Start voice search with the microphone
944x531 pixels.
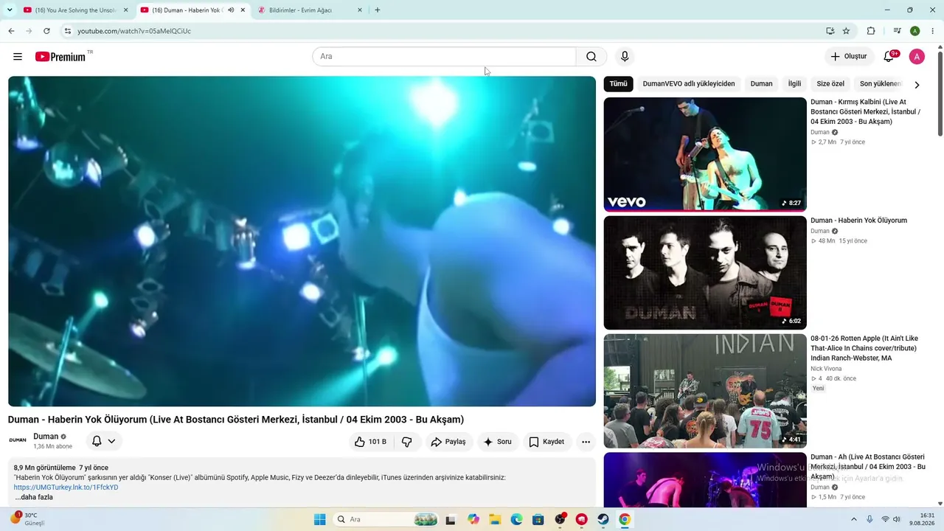(625, 57)
